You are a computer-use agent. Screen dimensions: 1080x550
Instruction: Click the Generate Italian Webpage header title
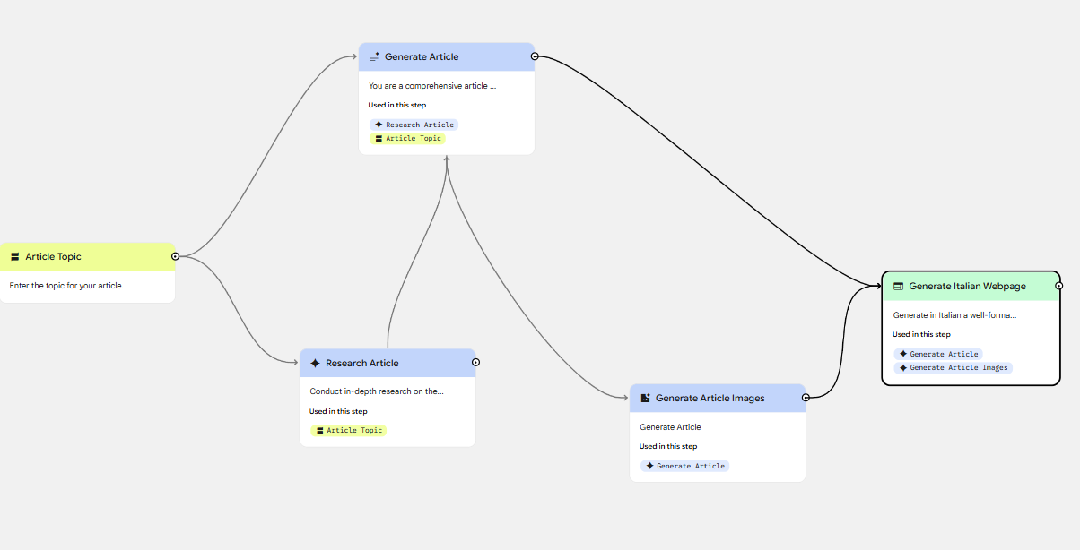(967, 287)
